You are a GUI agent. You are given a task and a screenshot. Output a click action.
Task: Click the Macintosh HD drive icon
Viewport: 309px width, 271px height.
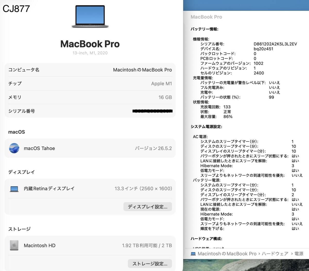click(x=14, y=246)
